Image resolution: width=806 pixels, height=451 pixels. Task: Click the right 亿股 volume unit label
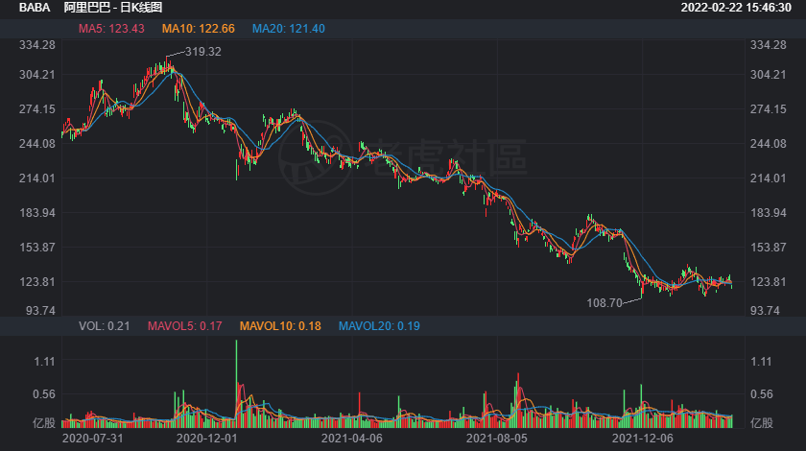click(x=762, y=423)
